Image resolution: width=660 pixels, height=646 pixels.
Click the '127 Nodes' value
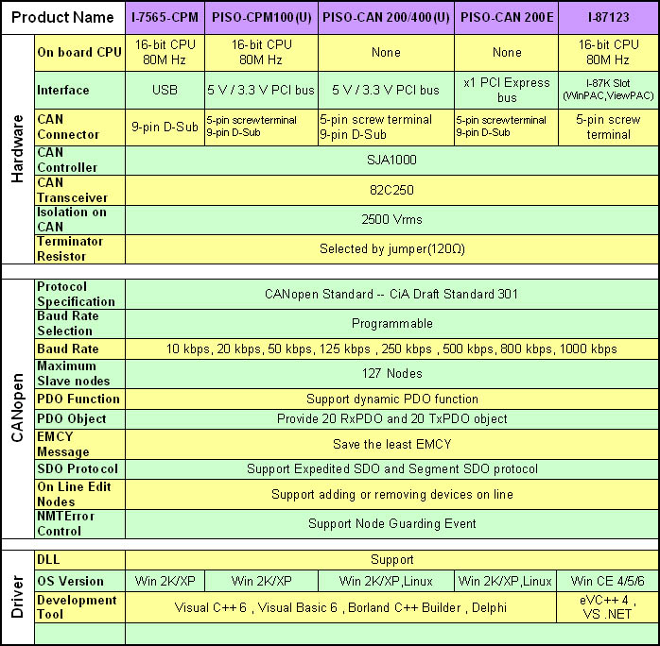tap(391, 374)
